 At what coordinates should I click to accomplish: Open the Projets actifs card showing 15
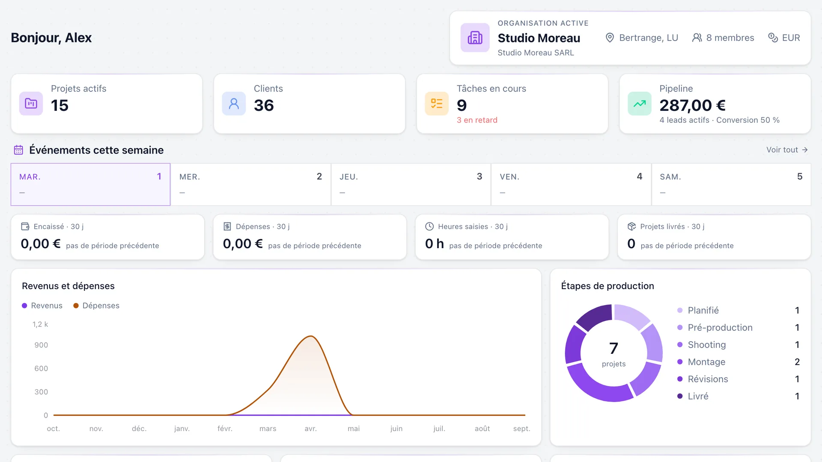click(x=107, y=104)
